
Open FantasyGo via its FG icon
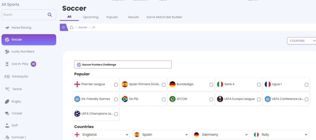(x=7, y=76)
